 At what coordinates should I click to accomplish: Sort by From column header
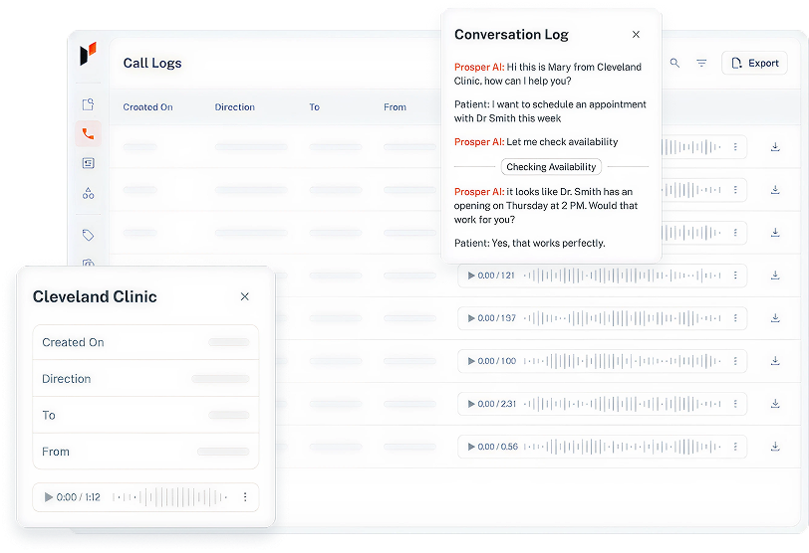pyautogui.click(x=395, y=107)
